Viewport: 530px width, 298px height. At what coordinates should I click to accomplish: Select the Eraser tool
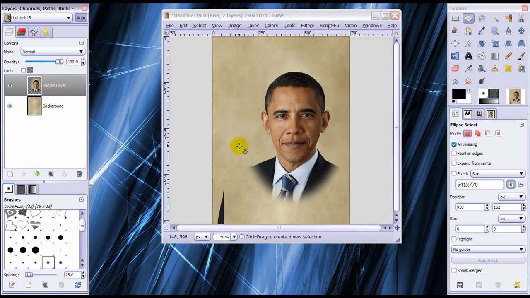455,69
